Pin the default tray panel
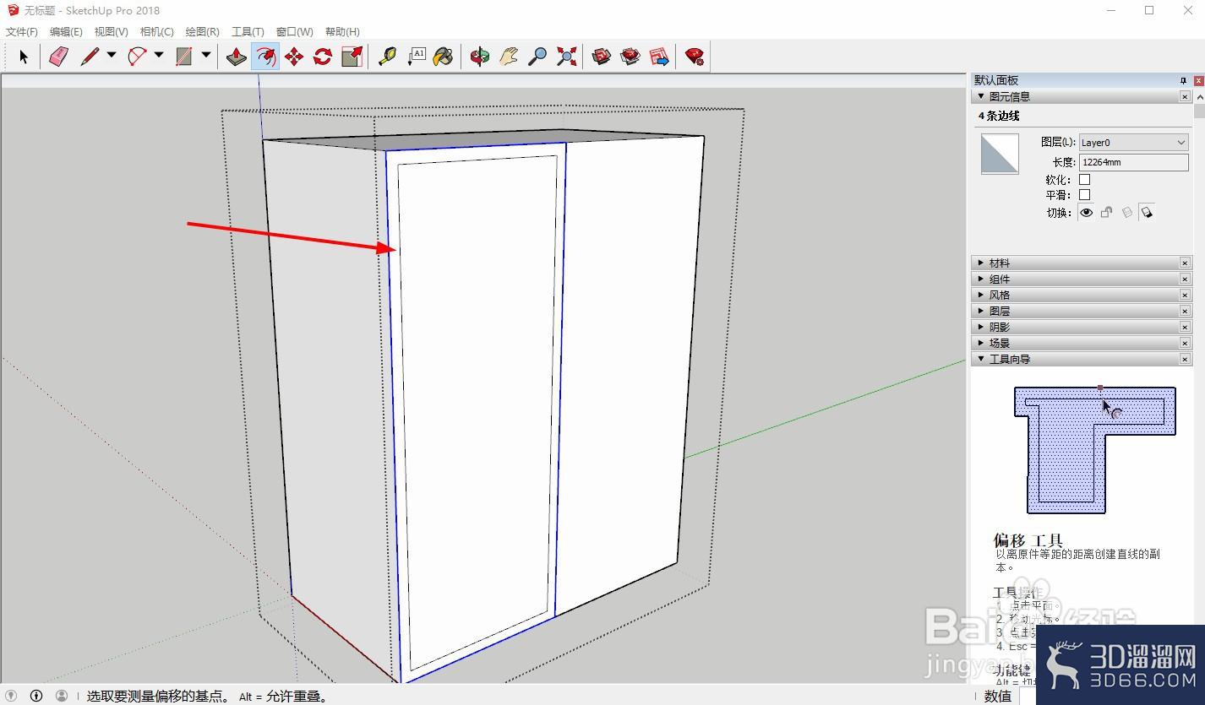Viewport: 1205px width, 705px height. coord(1183,80)
